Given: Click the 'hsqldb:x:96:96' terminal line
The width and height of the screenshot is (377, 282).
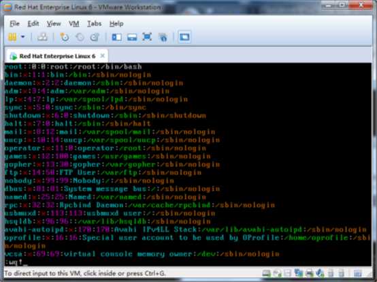Looking at the screenshot, I should click(x=108, y=221).
